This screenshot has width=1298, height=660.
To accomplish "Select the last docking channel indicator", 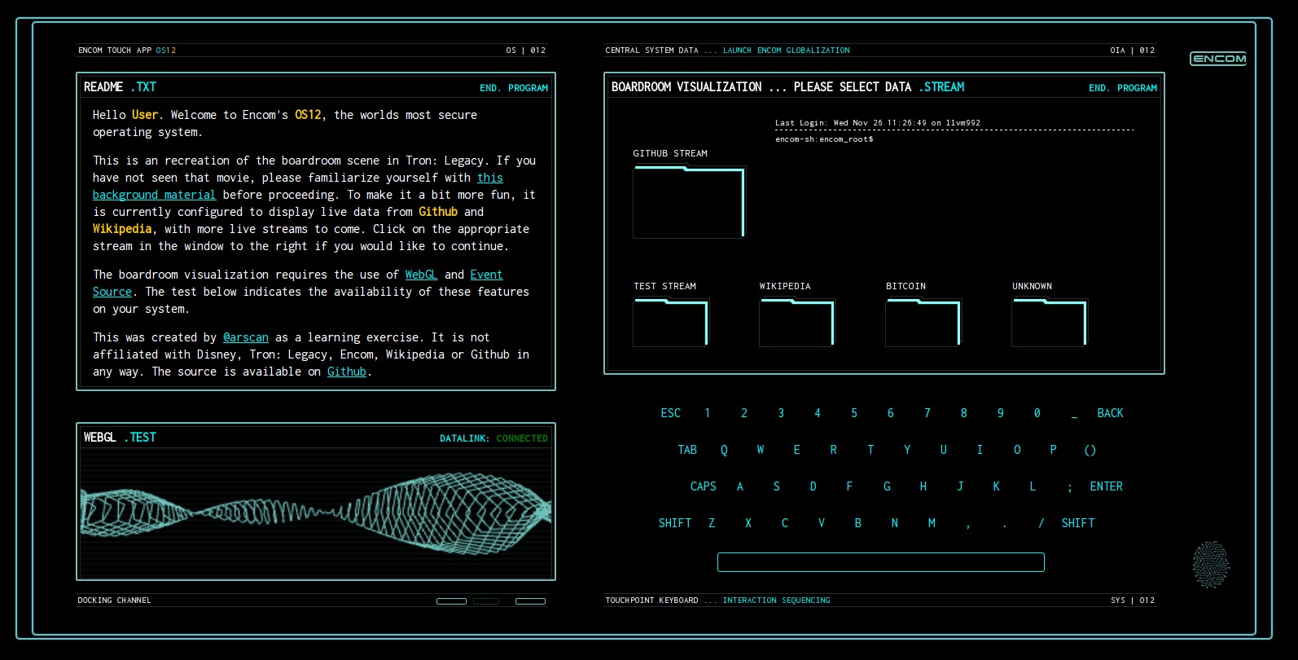I will pyautogui.click(x=530, y=601).
